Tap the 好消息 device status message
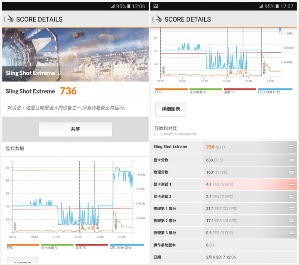This screenshot has height=265, width=299. pos(66,108)
